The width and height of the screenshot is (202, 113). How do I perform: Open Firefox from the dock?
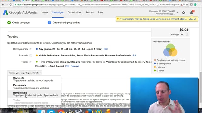[x=89, y=111]
